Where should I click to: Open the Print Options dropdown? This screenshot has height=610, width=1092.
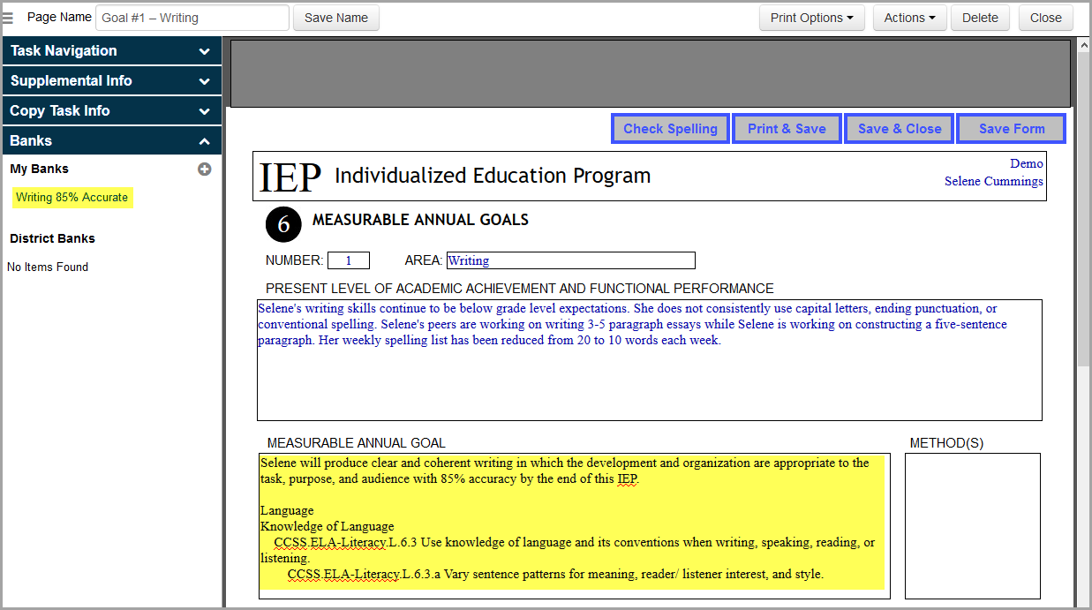click(x=812, y=18)
